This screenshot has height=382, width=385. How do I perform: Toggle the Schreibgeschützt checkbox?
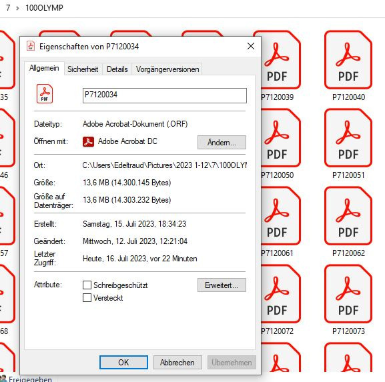click(87, 285)
